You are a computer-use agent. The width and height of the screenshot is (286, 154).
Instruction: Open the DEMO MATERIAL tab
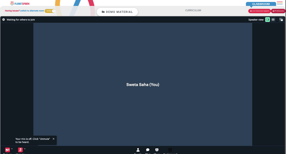pos(117,12)
